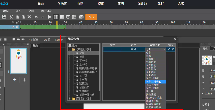Viewport: 215px width, 110px height.
Task: Choose highlighted 向右上滑动 trigger option
Action: (156, 82)
